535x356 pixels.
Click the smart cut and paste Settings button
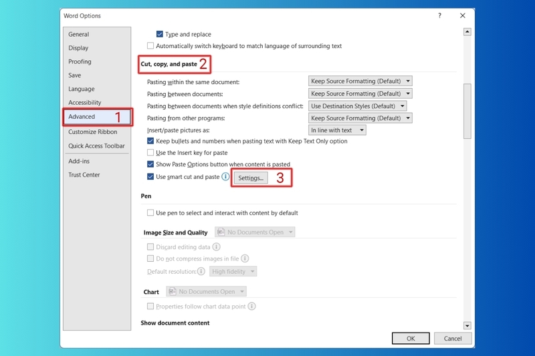click(251, 178)
